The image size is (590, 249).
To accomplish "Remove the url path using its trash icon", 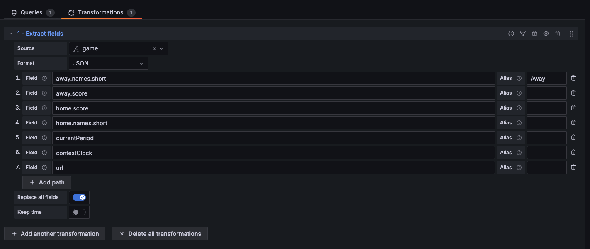I will click(x=573, y=167).
